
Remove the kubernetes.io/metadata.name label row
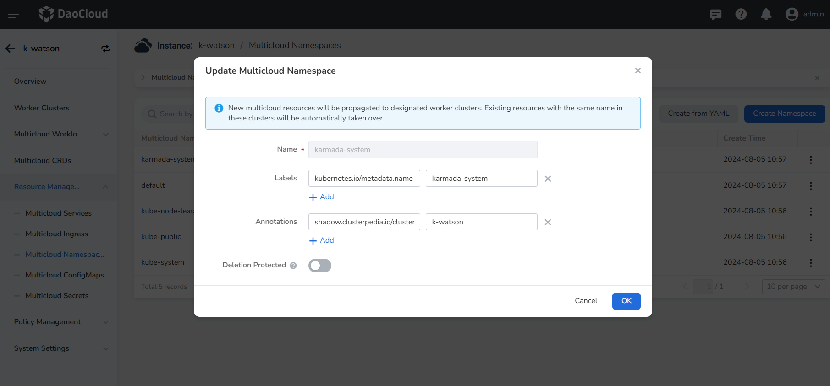coord(548,179)
